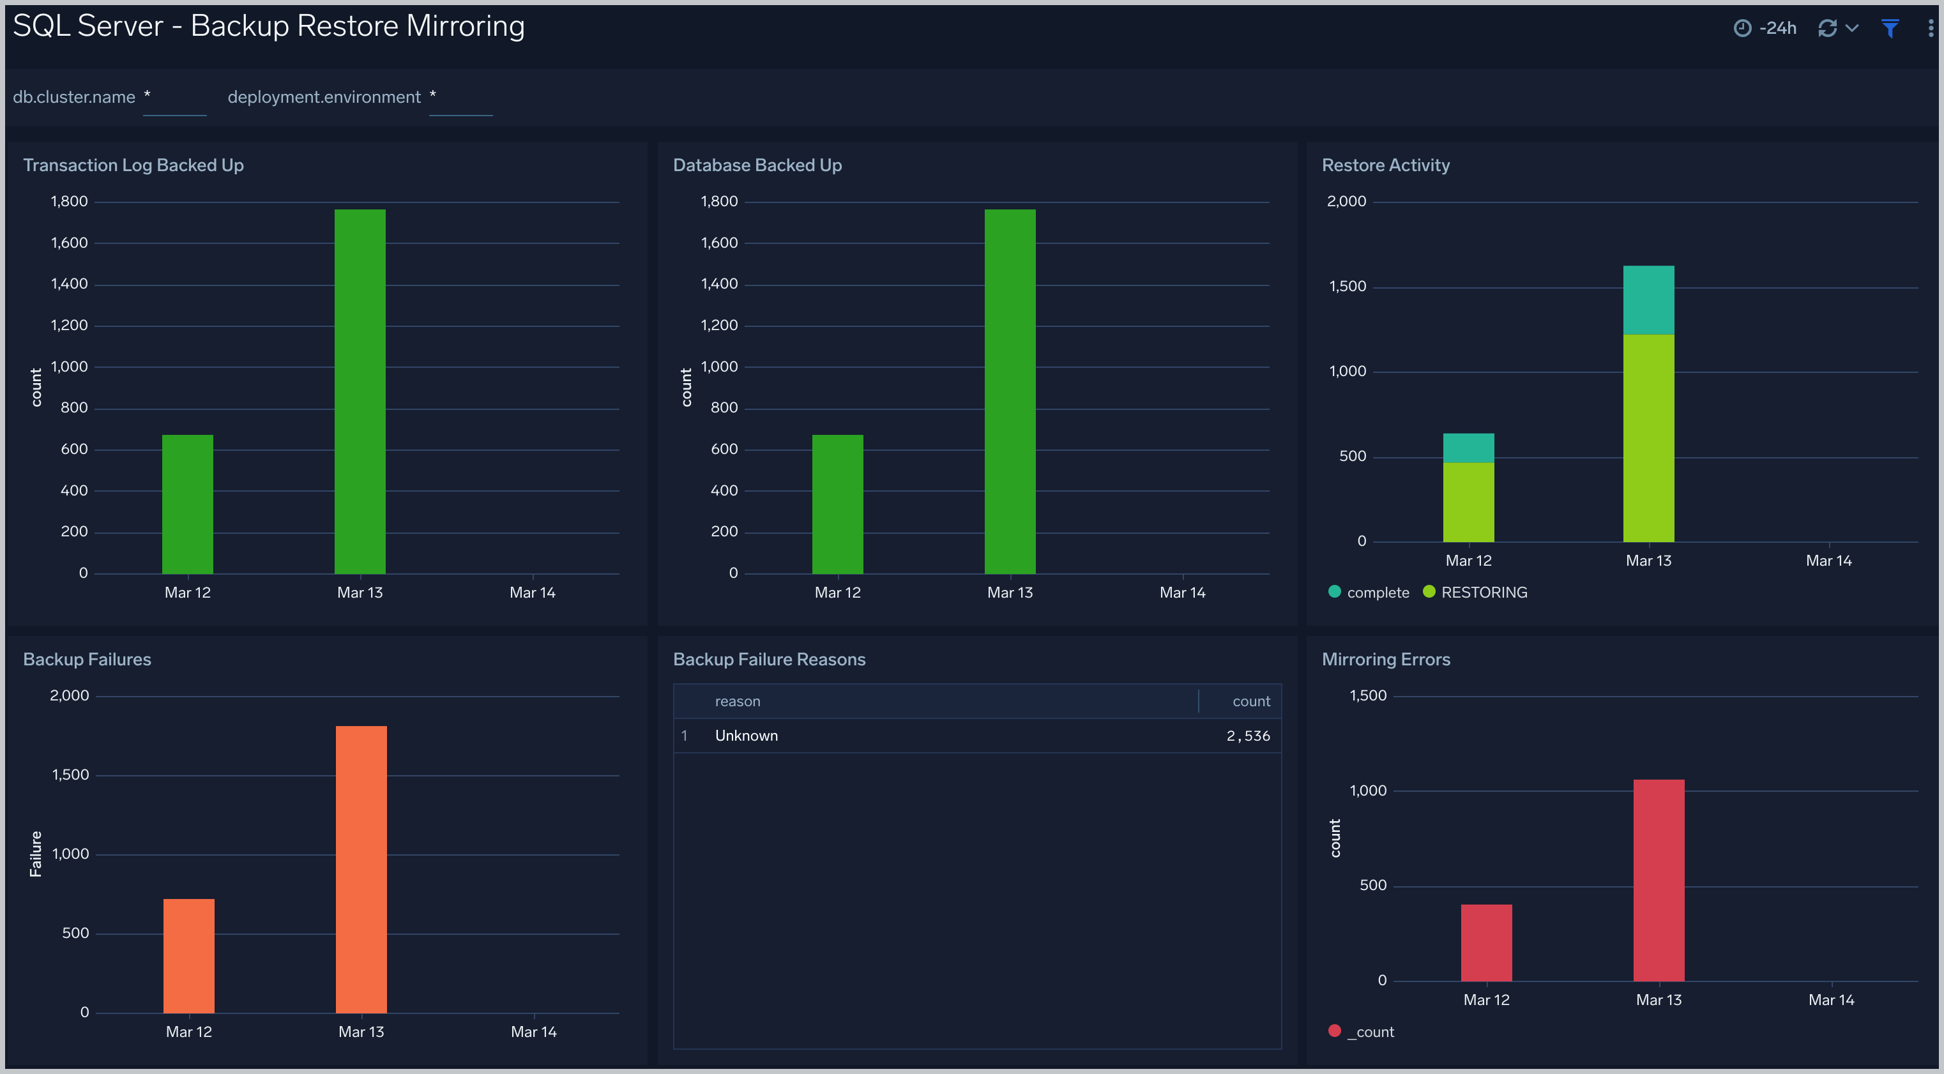Toggle the dashboard filter funnel icon

pos(1890,29)
